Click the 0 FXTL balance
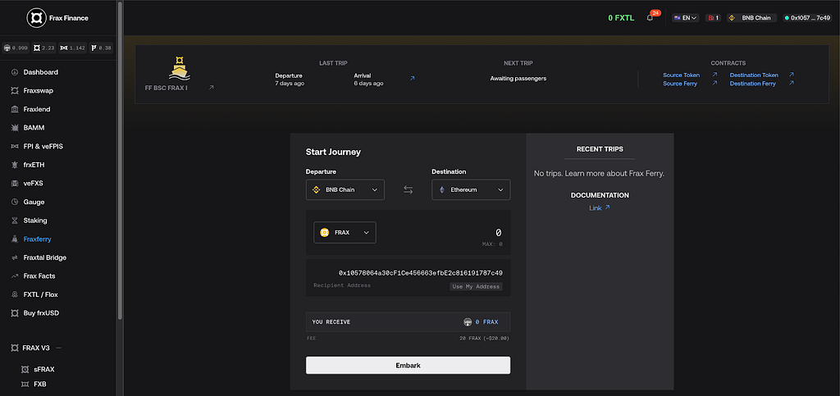Screen dimensions: 840x396 coord(621,18)
